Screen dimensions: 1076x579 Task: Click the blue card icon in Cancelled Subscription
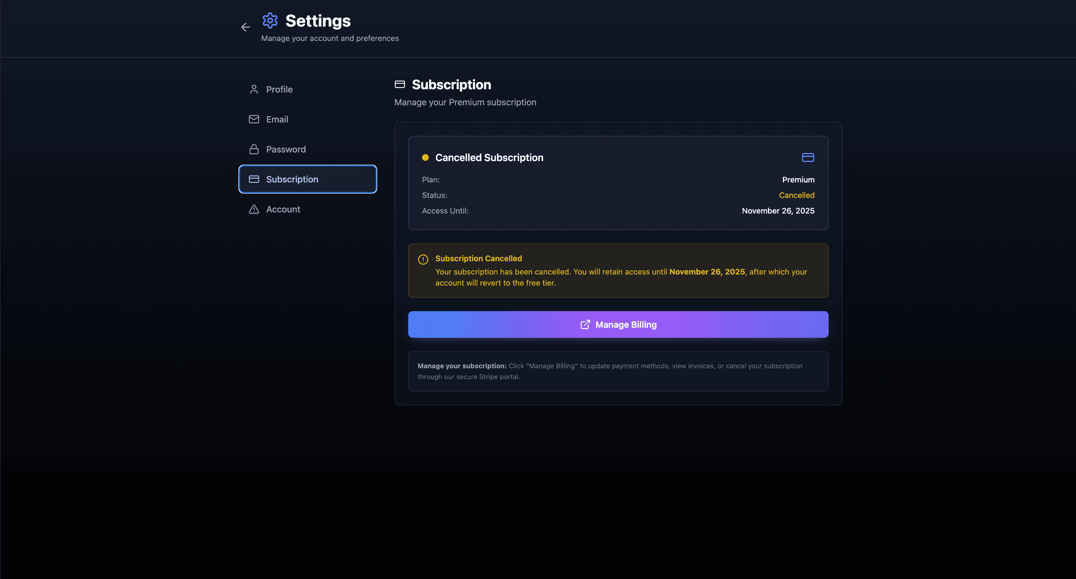pyautogui.click(x=808, y=158)
